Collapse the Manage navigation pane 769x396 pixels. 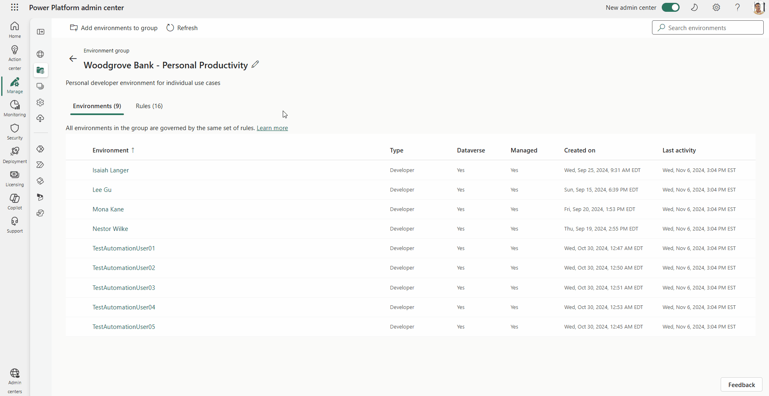(x=41, y=32)
